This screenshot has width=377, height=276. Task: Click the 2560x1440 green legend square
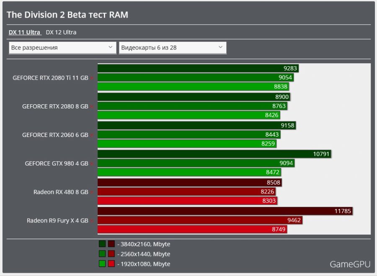click(x=101, y=254)
